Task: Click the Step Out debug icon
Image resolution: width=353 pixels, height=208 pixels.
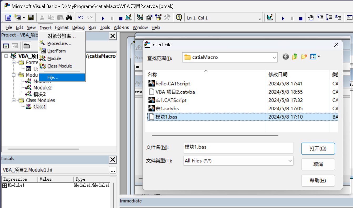Action: tap(338, 18)
